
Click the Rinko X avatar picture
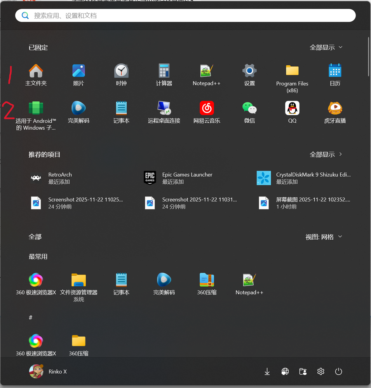[36, 371]
